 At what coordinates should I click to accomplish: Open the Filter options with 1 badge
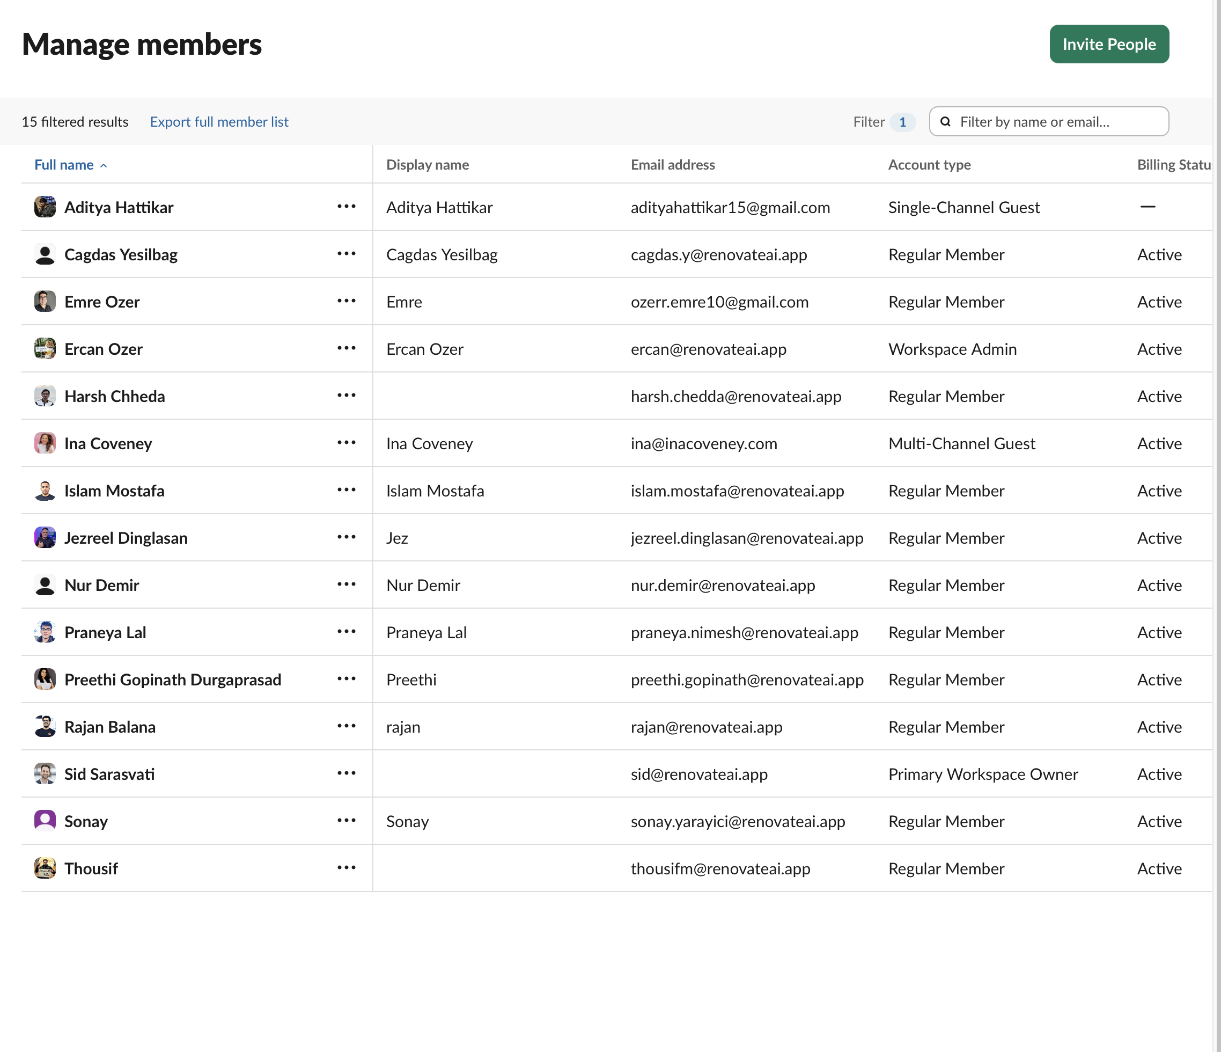(884, 121)
